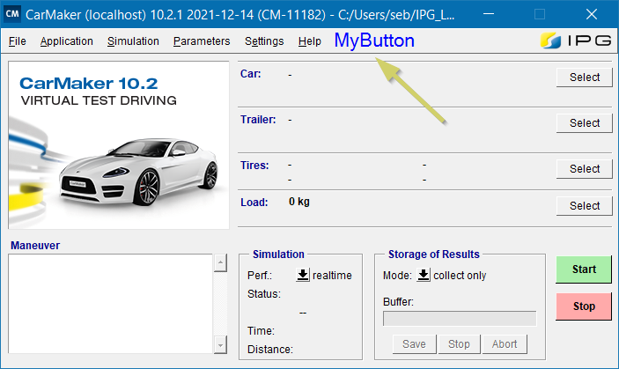Click the Maneuver list scroll down arrow

coord(220,345)
